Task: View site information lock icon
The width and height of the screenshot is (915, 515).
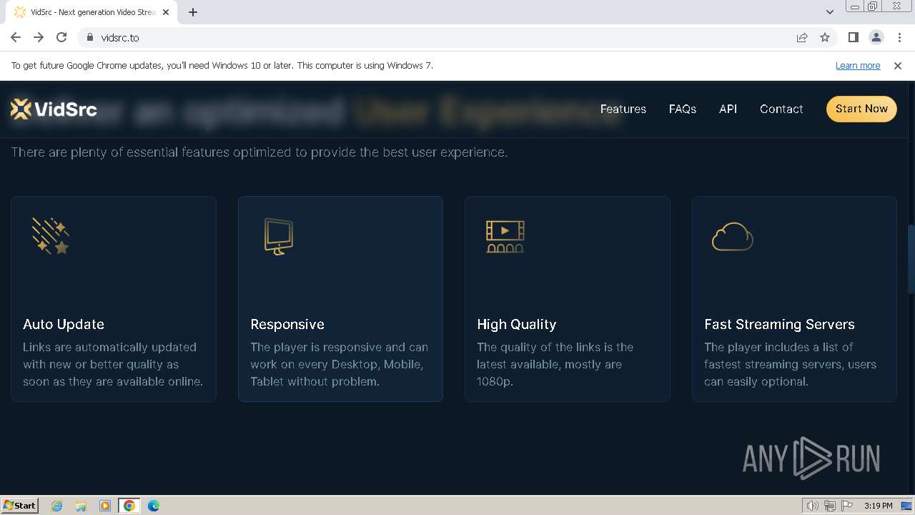Action: [x=89, y=37]
